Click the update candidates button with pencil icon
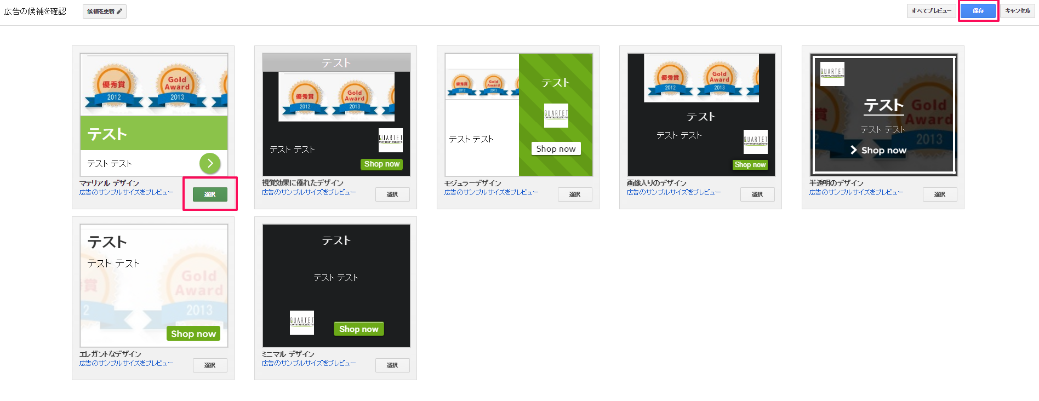 tap(104, 12)
